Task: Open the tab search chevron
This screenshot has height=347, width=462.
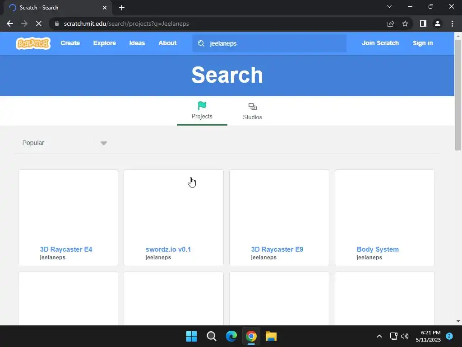Action: pos(389,6)
